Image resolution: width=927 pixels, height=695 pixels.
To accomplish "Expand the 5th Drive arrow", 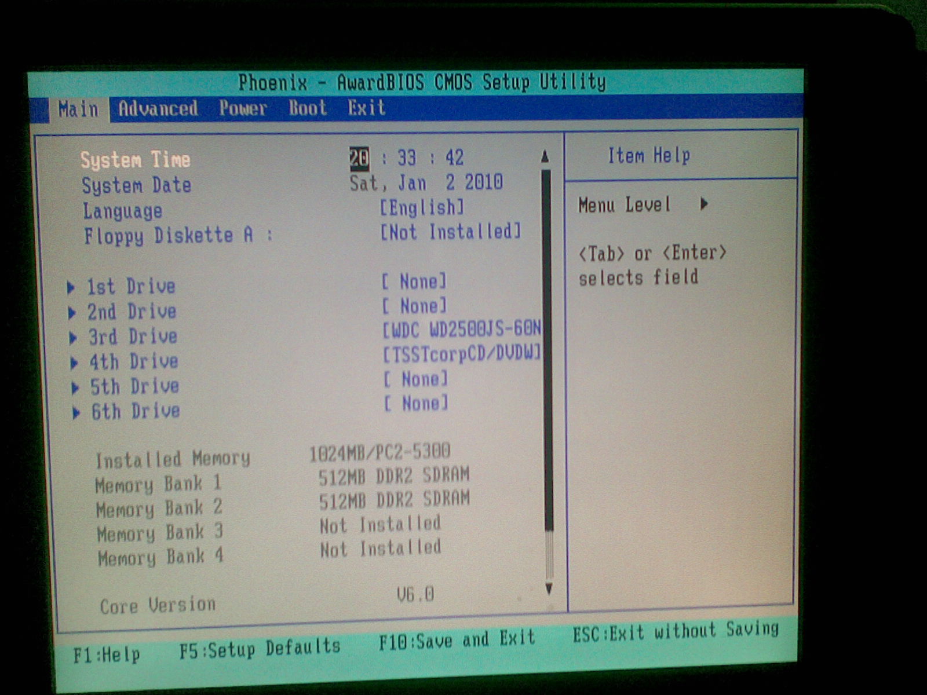I will (x=75, y=387).
